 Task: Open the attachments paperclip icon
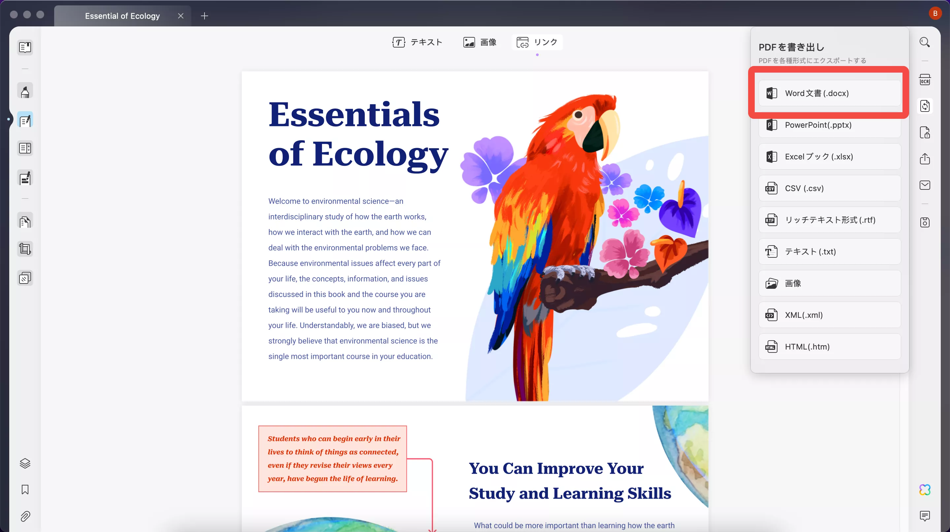[25, 516]
